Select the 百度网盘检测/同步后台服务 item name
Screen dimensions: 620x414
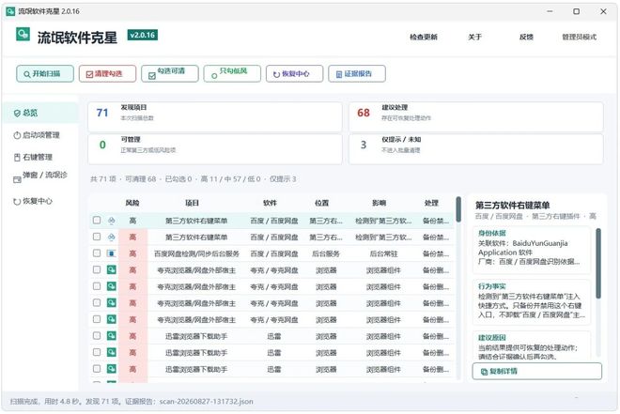tap(196, 253)
